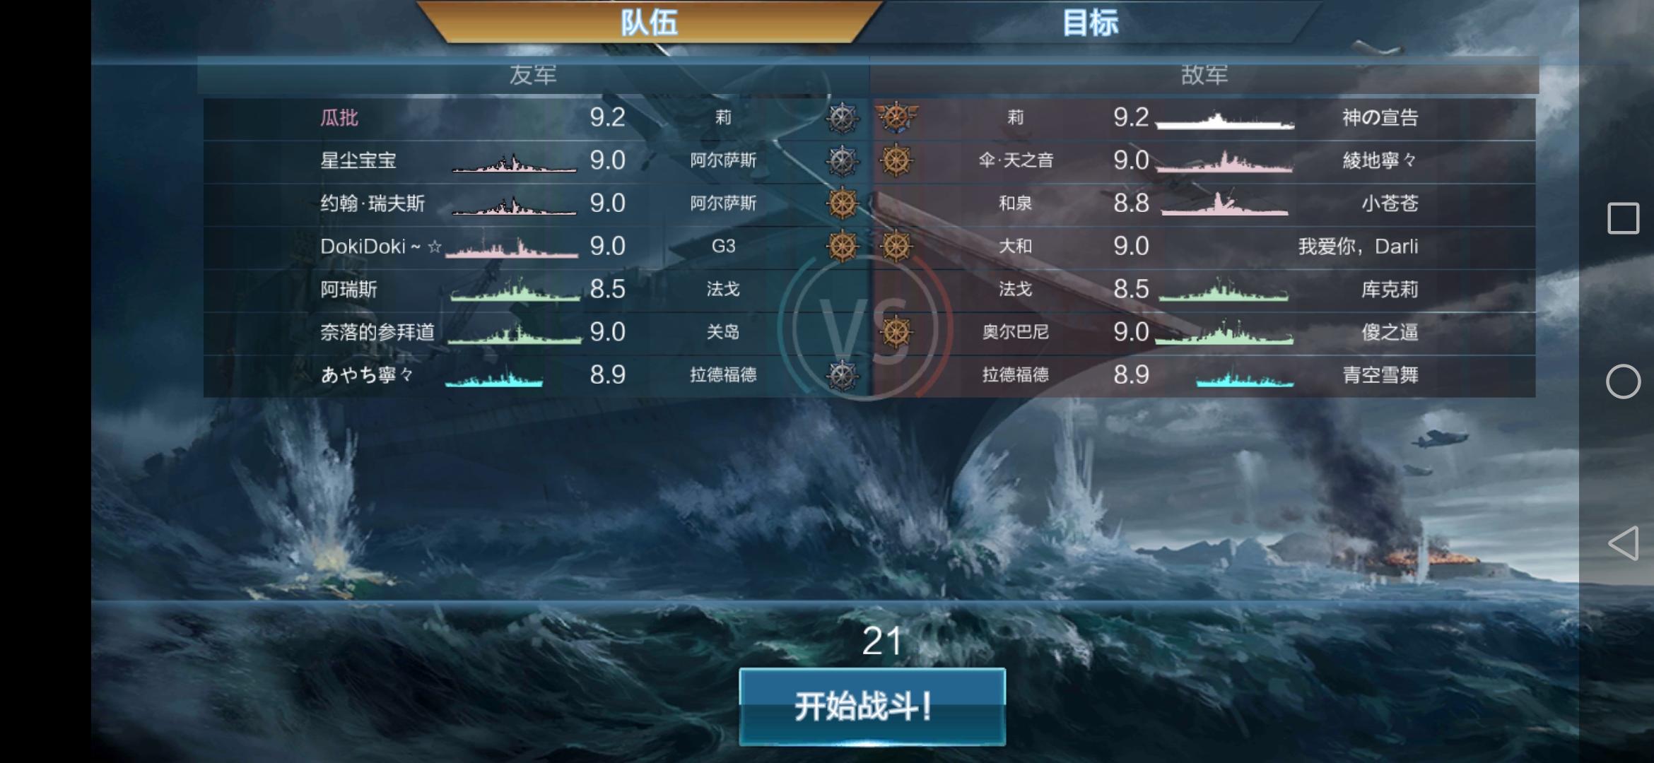Click the 友军 column header
This screenshot has height=763, width=1654.
coord(533,75)
